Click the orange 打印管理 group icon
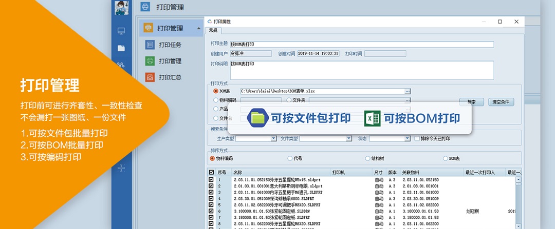 pos(149,28)
